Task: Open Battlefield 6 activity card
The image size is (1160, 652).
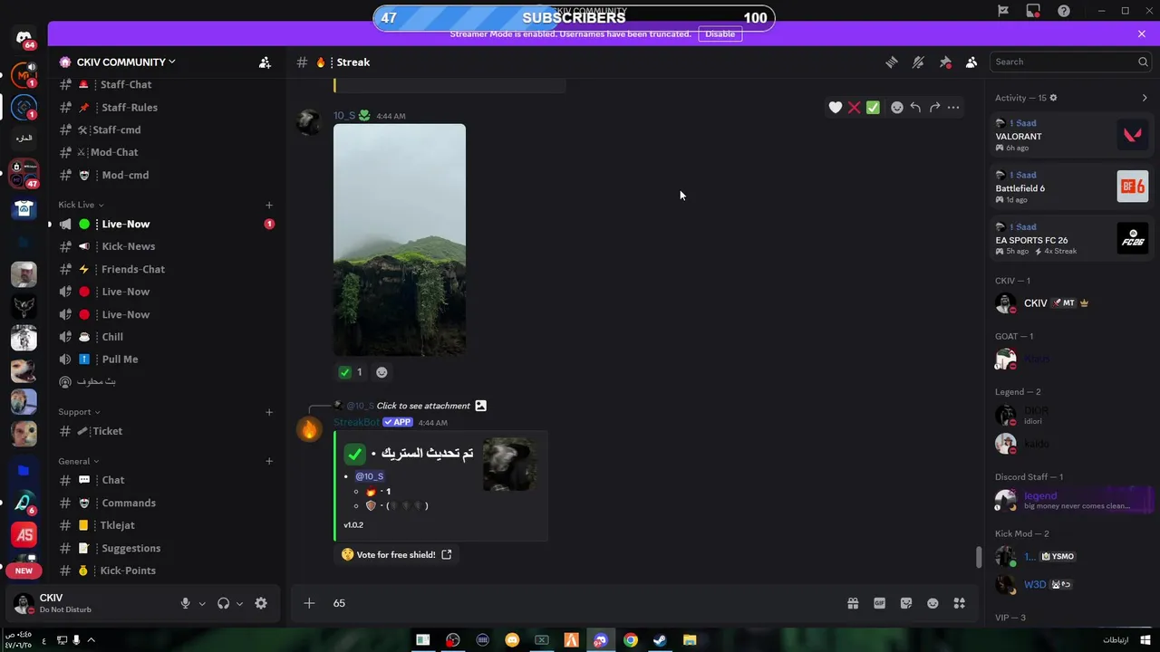Action: [1070, 187]
